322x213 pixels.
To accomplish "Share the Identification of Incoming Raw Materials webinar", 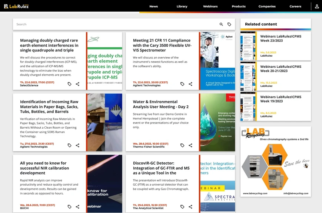I will 77,145.
